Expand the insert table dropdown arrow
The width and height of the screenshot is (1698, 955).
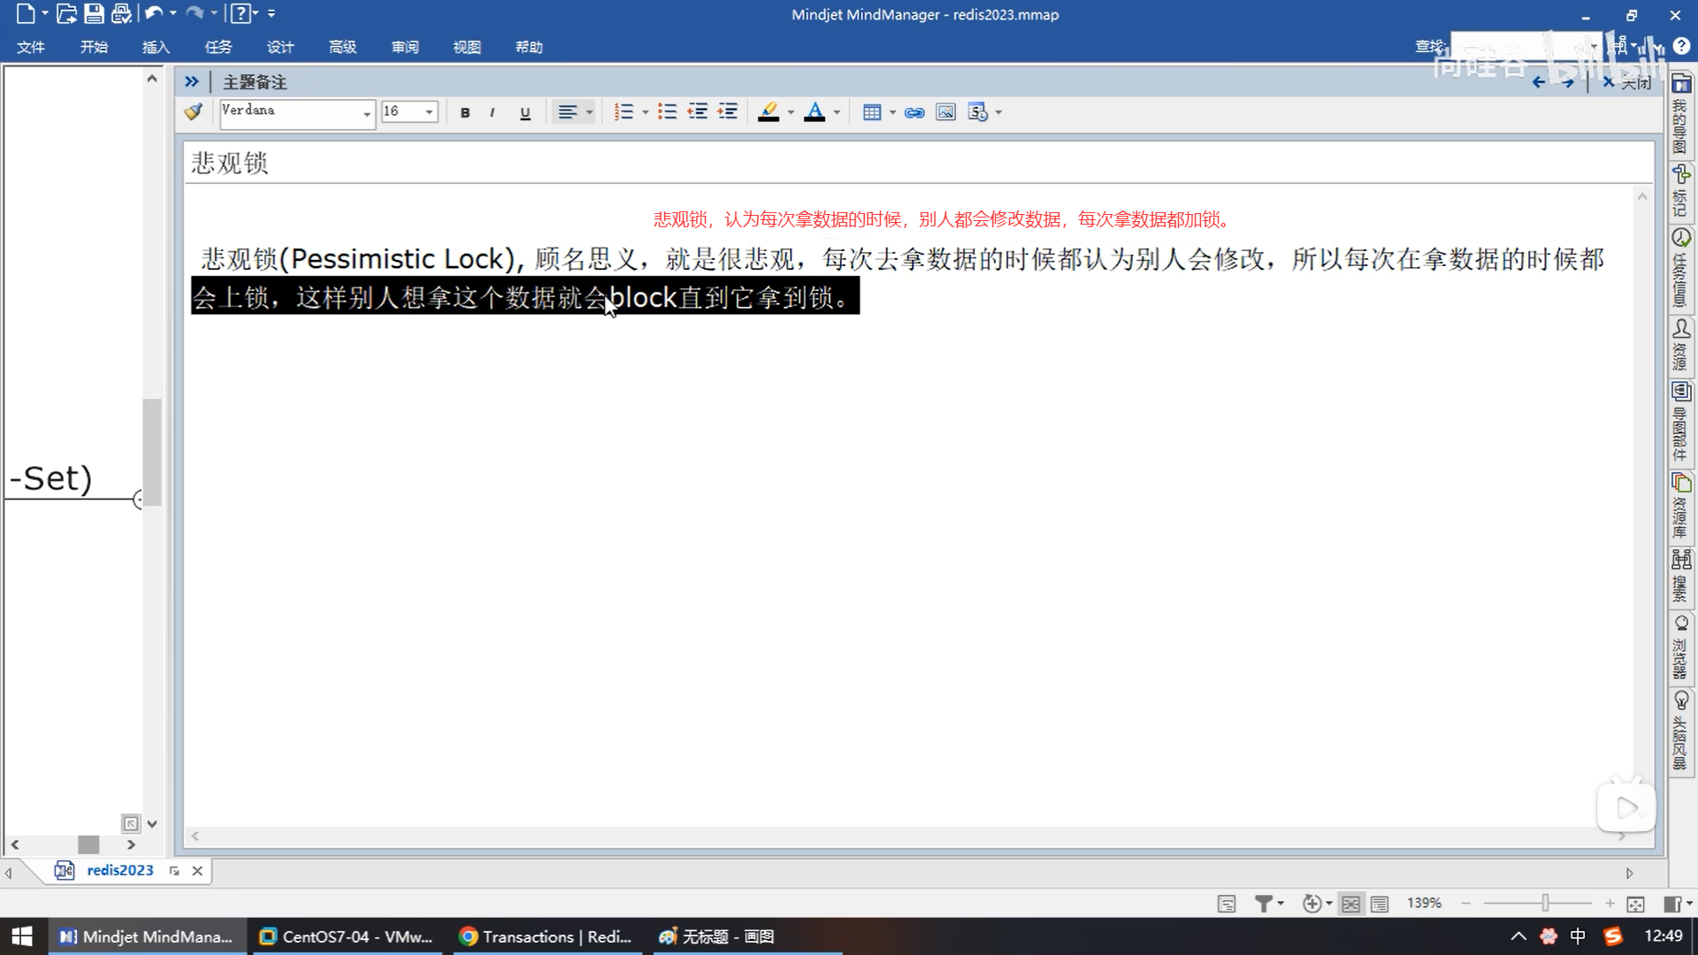[x=892, y=112]
